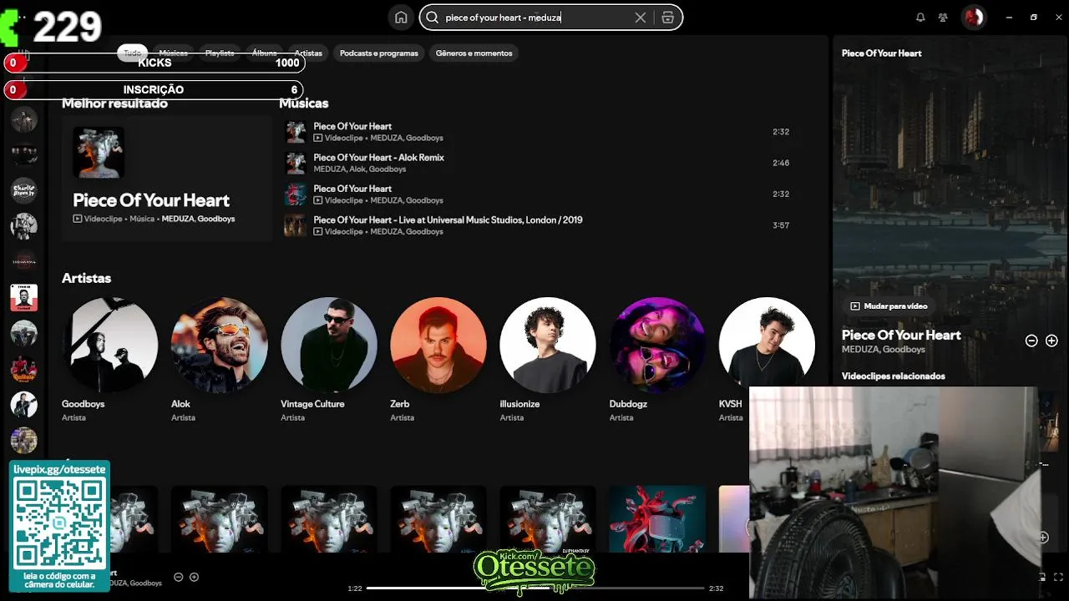The width and height of the screenshot is (1069, 601).
Task: Open Zerb artist photo
Action: pyautogui.click(x=438, y=345)
